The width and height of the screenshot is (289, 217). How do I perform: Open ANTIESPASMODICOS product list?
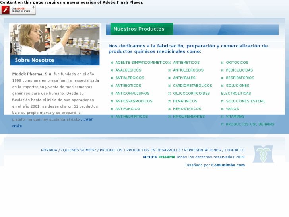[134, 101]
